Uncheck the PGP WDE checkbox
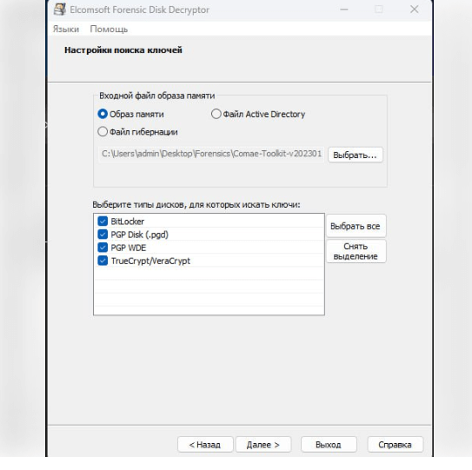The width and height of the screenshot is (472, 470). coord(103,248)
